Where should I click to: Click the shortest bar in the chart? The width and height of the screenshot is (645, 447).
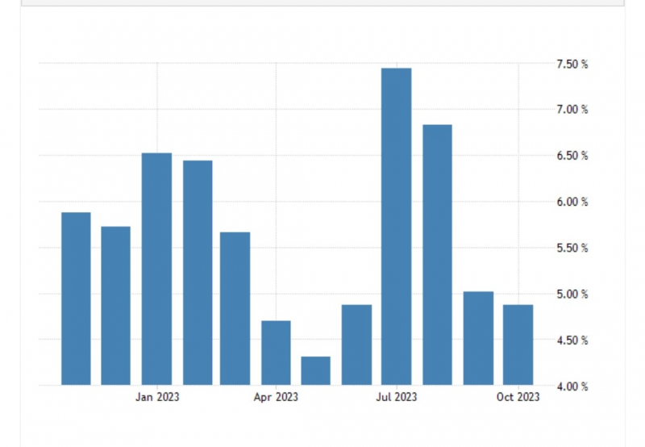click(316, 370)
